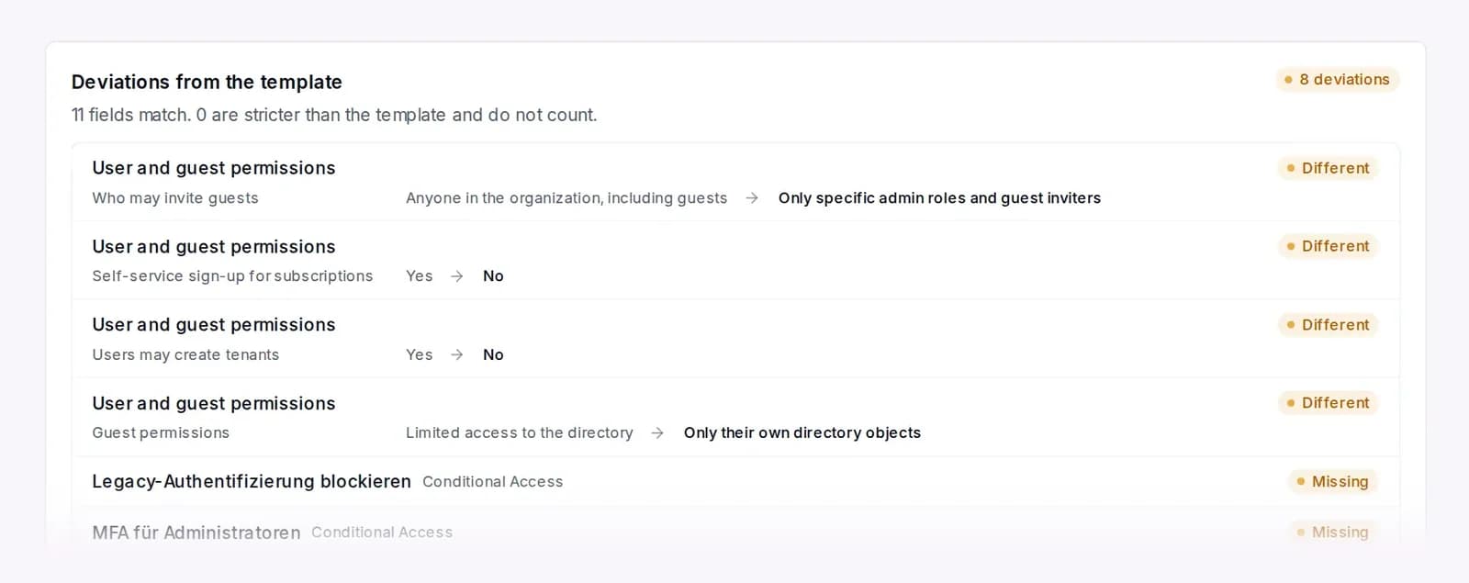
Task: Click the Different badge for create tenants row
Action: [x=1328, y=325]
